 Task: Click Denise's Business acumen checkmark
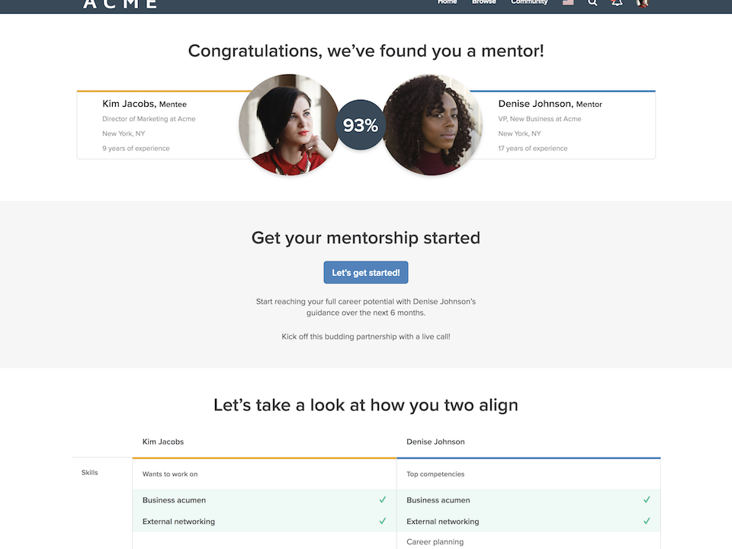[x=647, y=500]
